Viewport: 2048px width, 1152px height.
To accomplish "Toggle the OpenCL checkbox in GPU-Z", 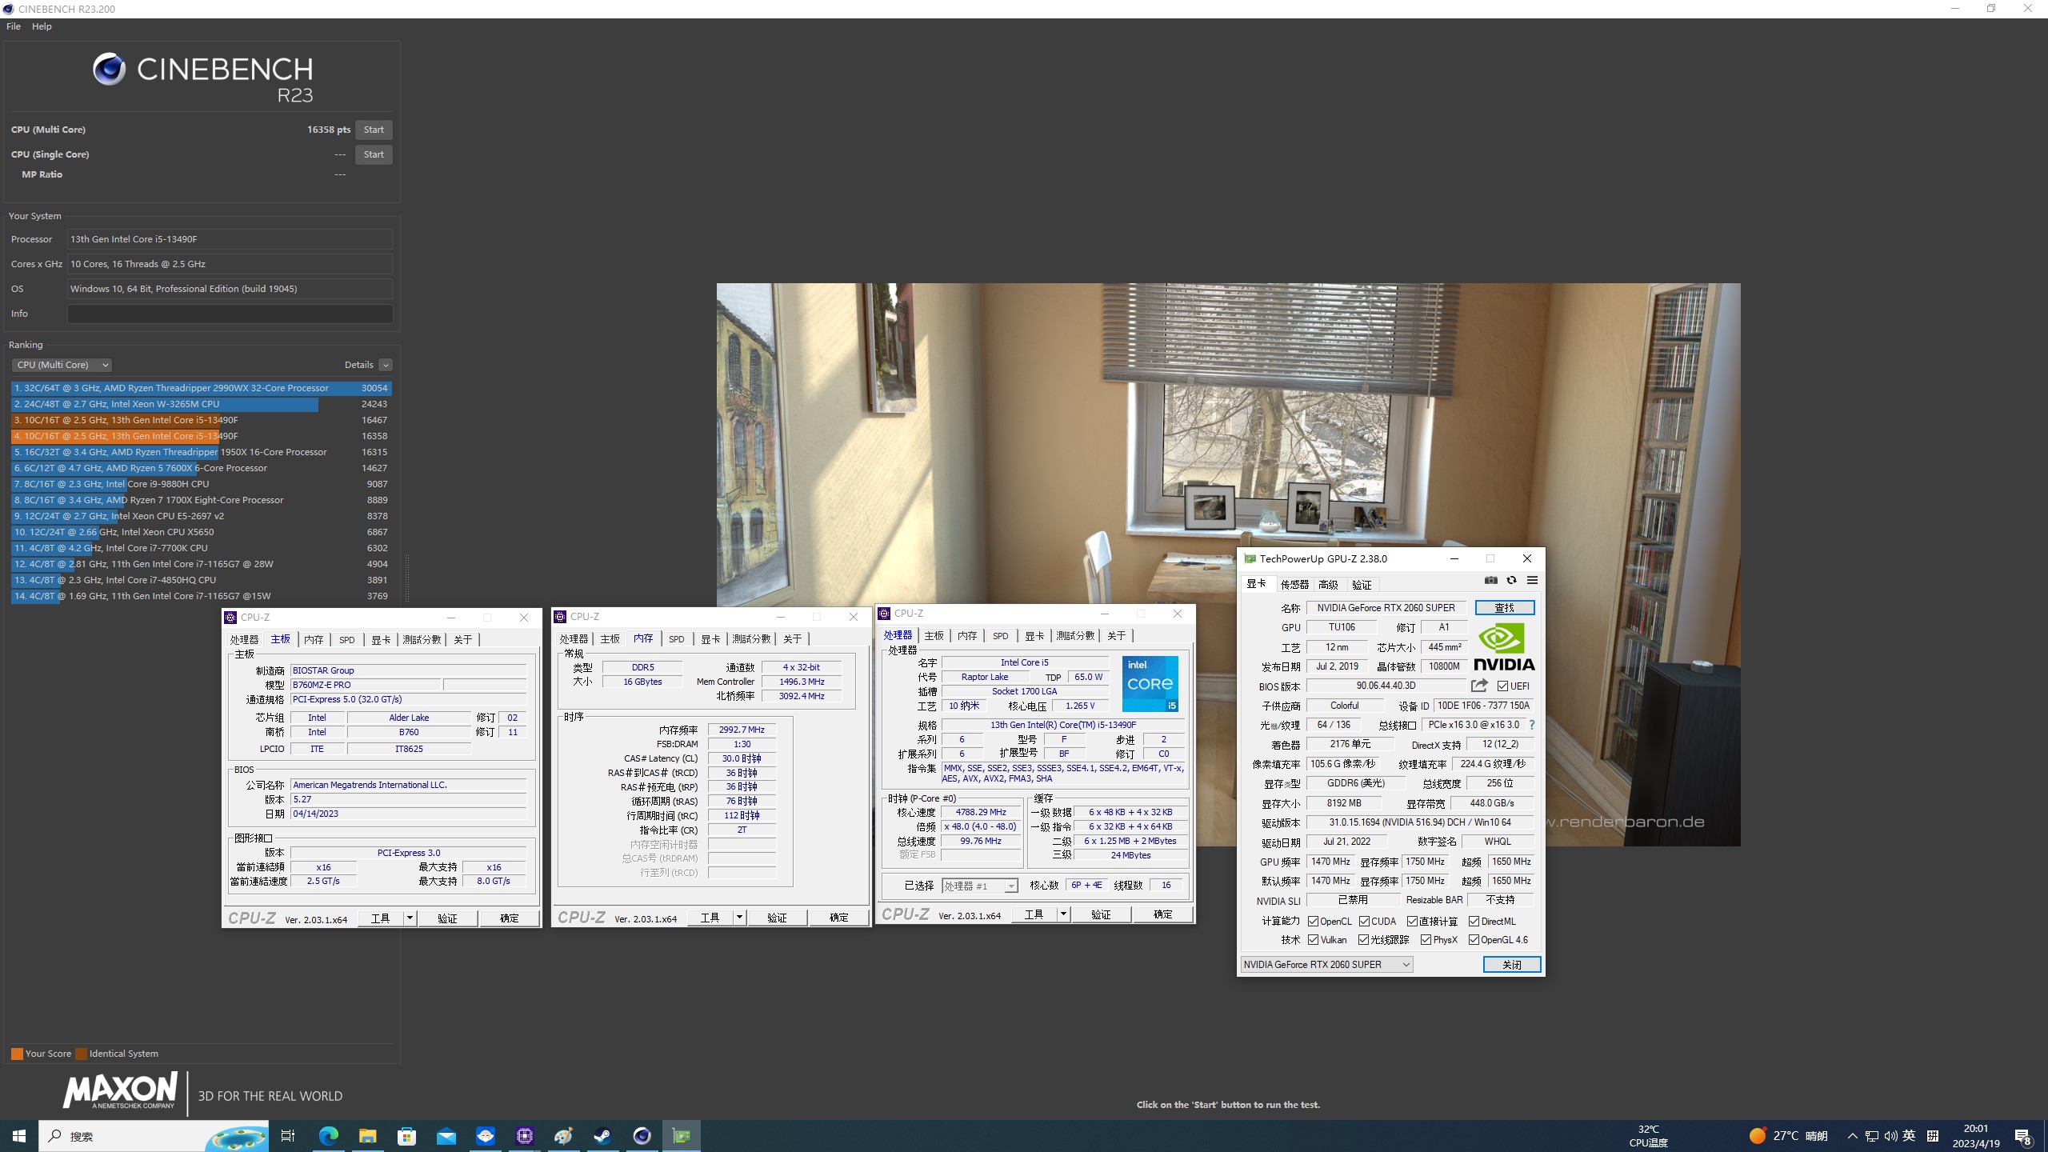I will pos(1313,921).
